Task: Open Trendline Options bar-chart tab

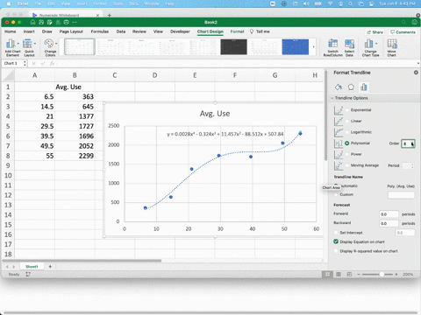Action: [x=364, y=87]
